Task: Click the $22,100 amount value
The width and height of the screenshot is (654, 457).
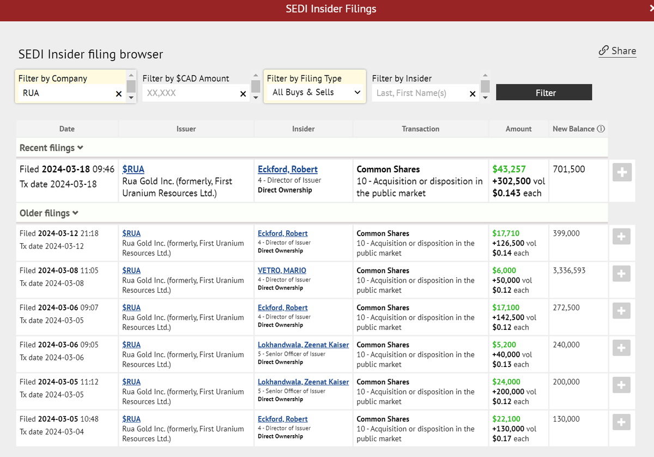Action: click(x=506, y=419)
